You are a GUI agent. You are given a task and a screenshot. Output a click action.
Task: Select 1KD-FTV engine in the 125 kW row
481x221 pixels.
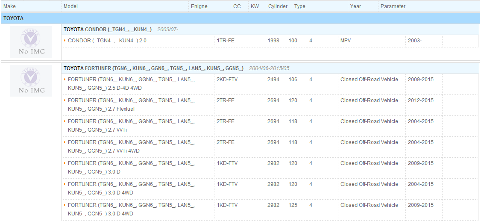click(x=227, y=205)
